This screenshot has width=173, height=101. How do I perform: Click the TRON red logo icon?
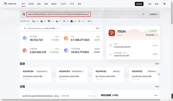[x=112, y=33]
